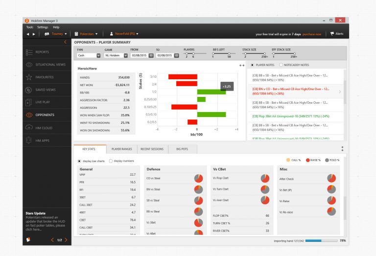
Task: Open the HM Cloud icon
Action: pyautogui.click(x=29, y=128)
